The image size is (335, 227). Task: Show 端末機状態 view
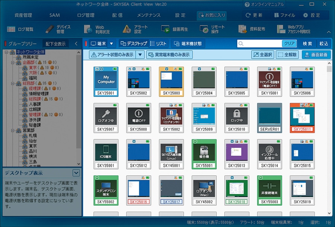tap(188, 43)
